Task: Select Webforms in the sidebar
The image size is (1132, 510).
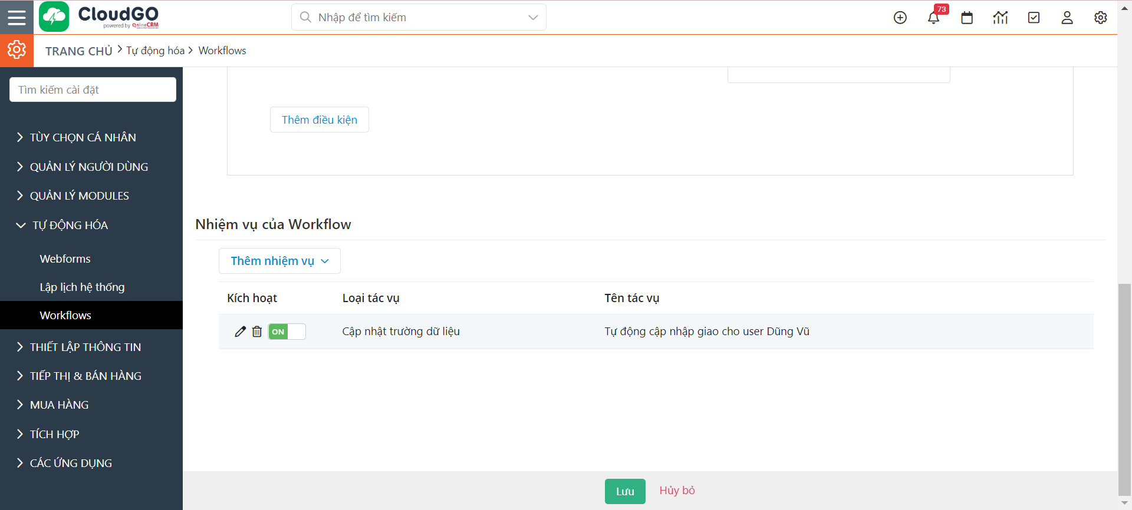Action: pyautogui.click(x=65, y=259)
